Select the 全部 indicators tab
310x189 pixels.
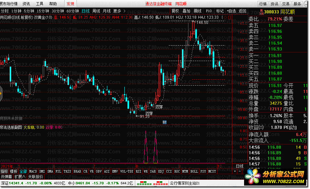[23, 171]
